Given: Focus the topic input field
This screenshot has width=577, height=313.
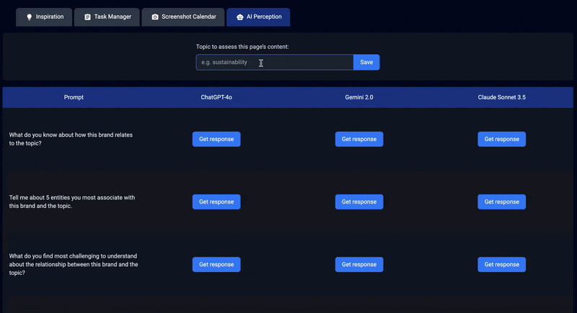Looking at the screenshot, I should point(275,63).
